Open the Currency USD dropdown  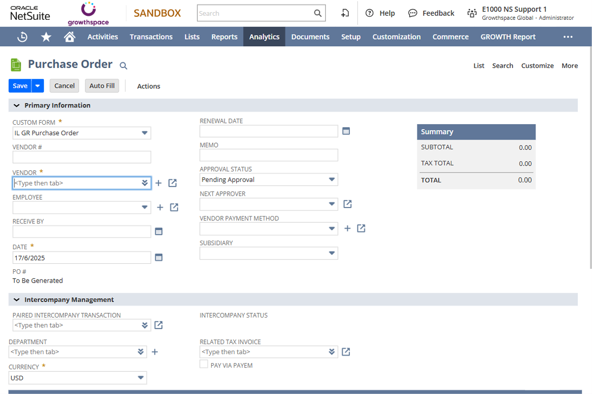coord(141,378)
